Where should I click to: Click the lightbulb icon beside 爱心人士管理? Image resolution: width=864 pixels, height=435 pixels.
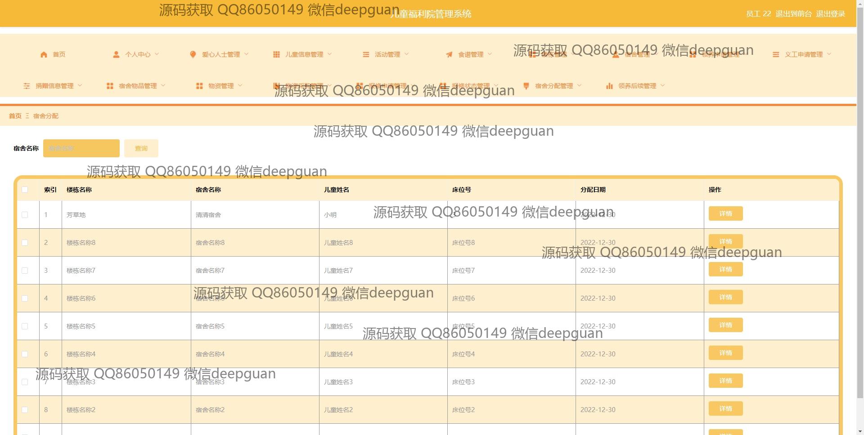[193, 54]
